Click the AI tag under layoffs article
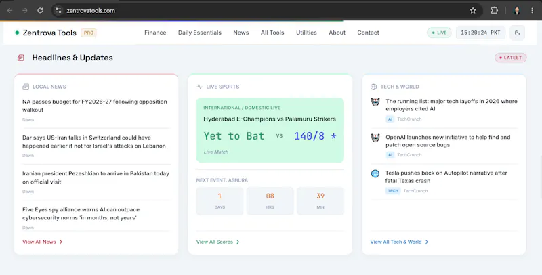542x275 pixels. coord(390,119)
